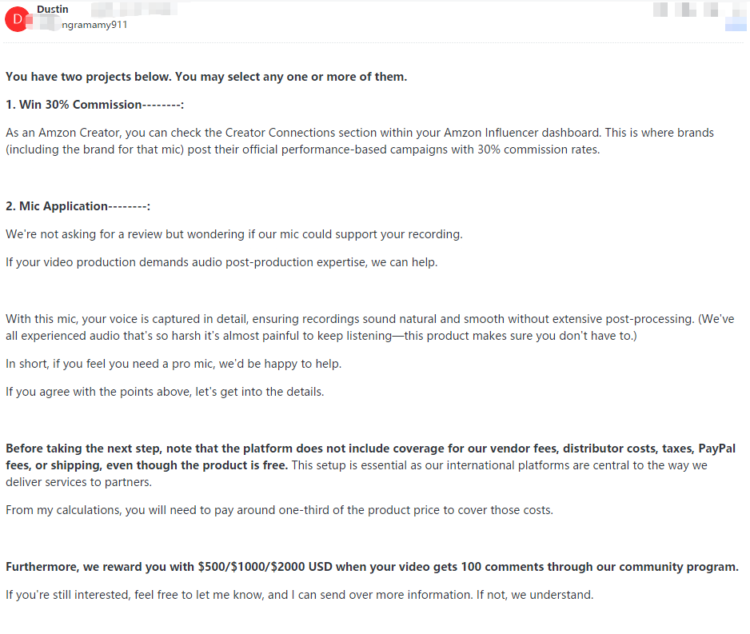Click the word "PayPal" in the bold paragraph
The image size is (750, 634).
pyautogui.click(x=717, y=449)
